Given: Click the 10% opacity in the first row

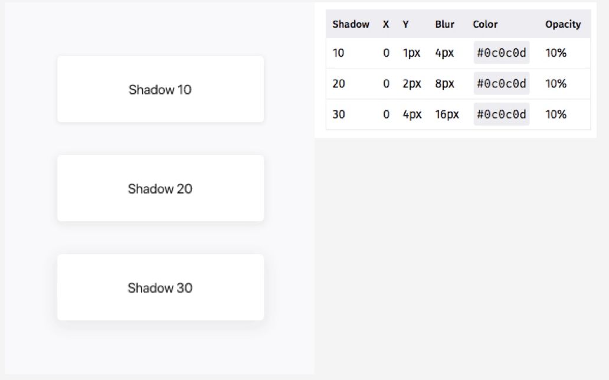Looking at the screenshot, I should pos(555,53).
